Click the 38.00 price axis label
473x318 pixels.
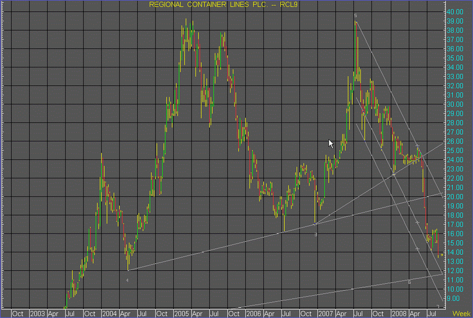point(455,30)
